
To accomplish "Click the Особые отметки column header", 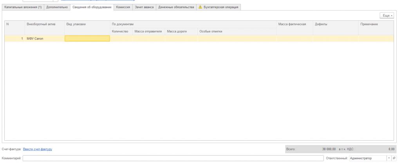I will (237, 31).
